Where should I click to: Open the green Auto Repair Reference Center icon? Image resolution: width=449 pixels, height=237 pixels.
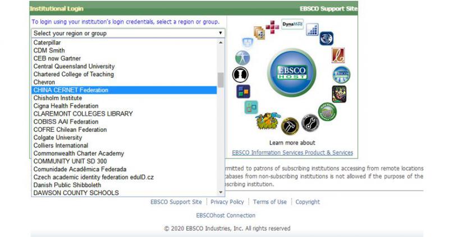coord(327,112)
